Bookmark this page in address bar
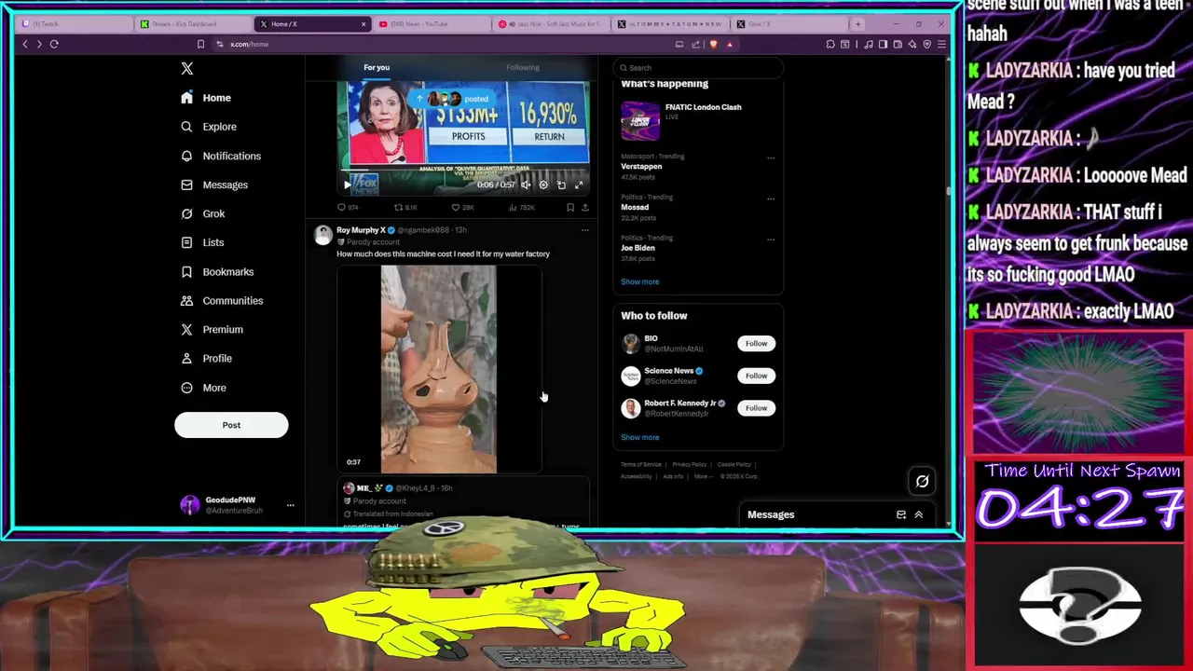 (200, 44)
